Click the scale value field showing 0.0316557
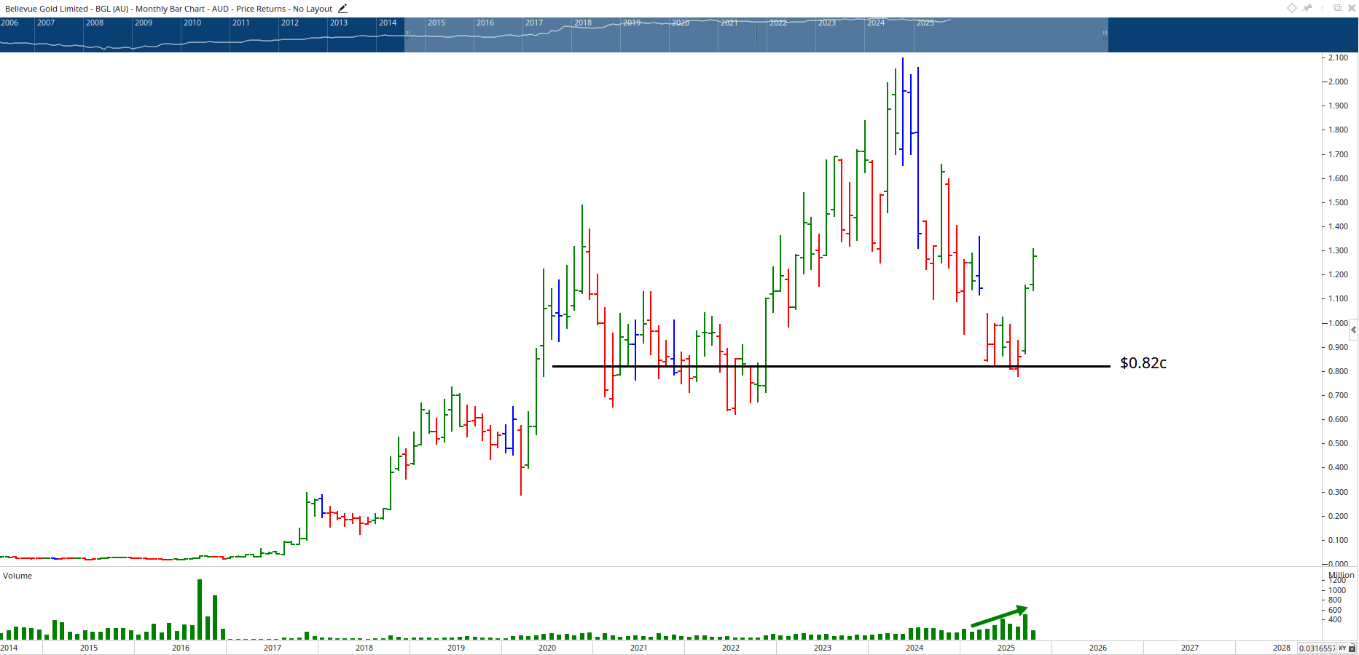The width and height of the screenshot is (1359, 655). pos(1317,648)
